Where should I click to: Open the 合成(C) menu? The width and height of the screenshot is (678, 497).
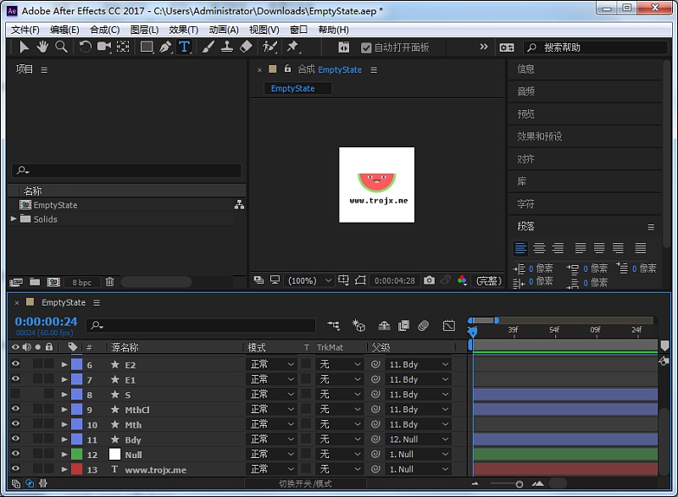(x=104, y=30)
